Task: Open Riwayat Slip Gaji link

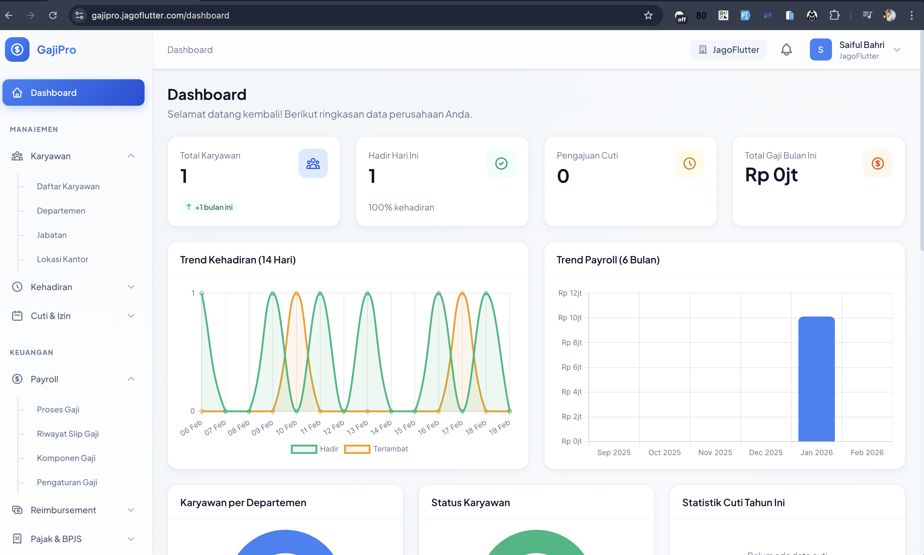Action: click(x=68, y=433)
